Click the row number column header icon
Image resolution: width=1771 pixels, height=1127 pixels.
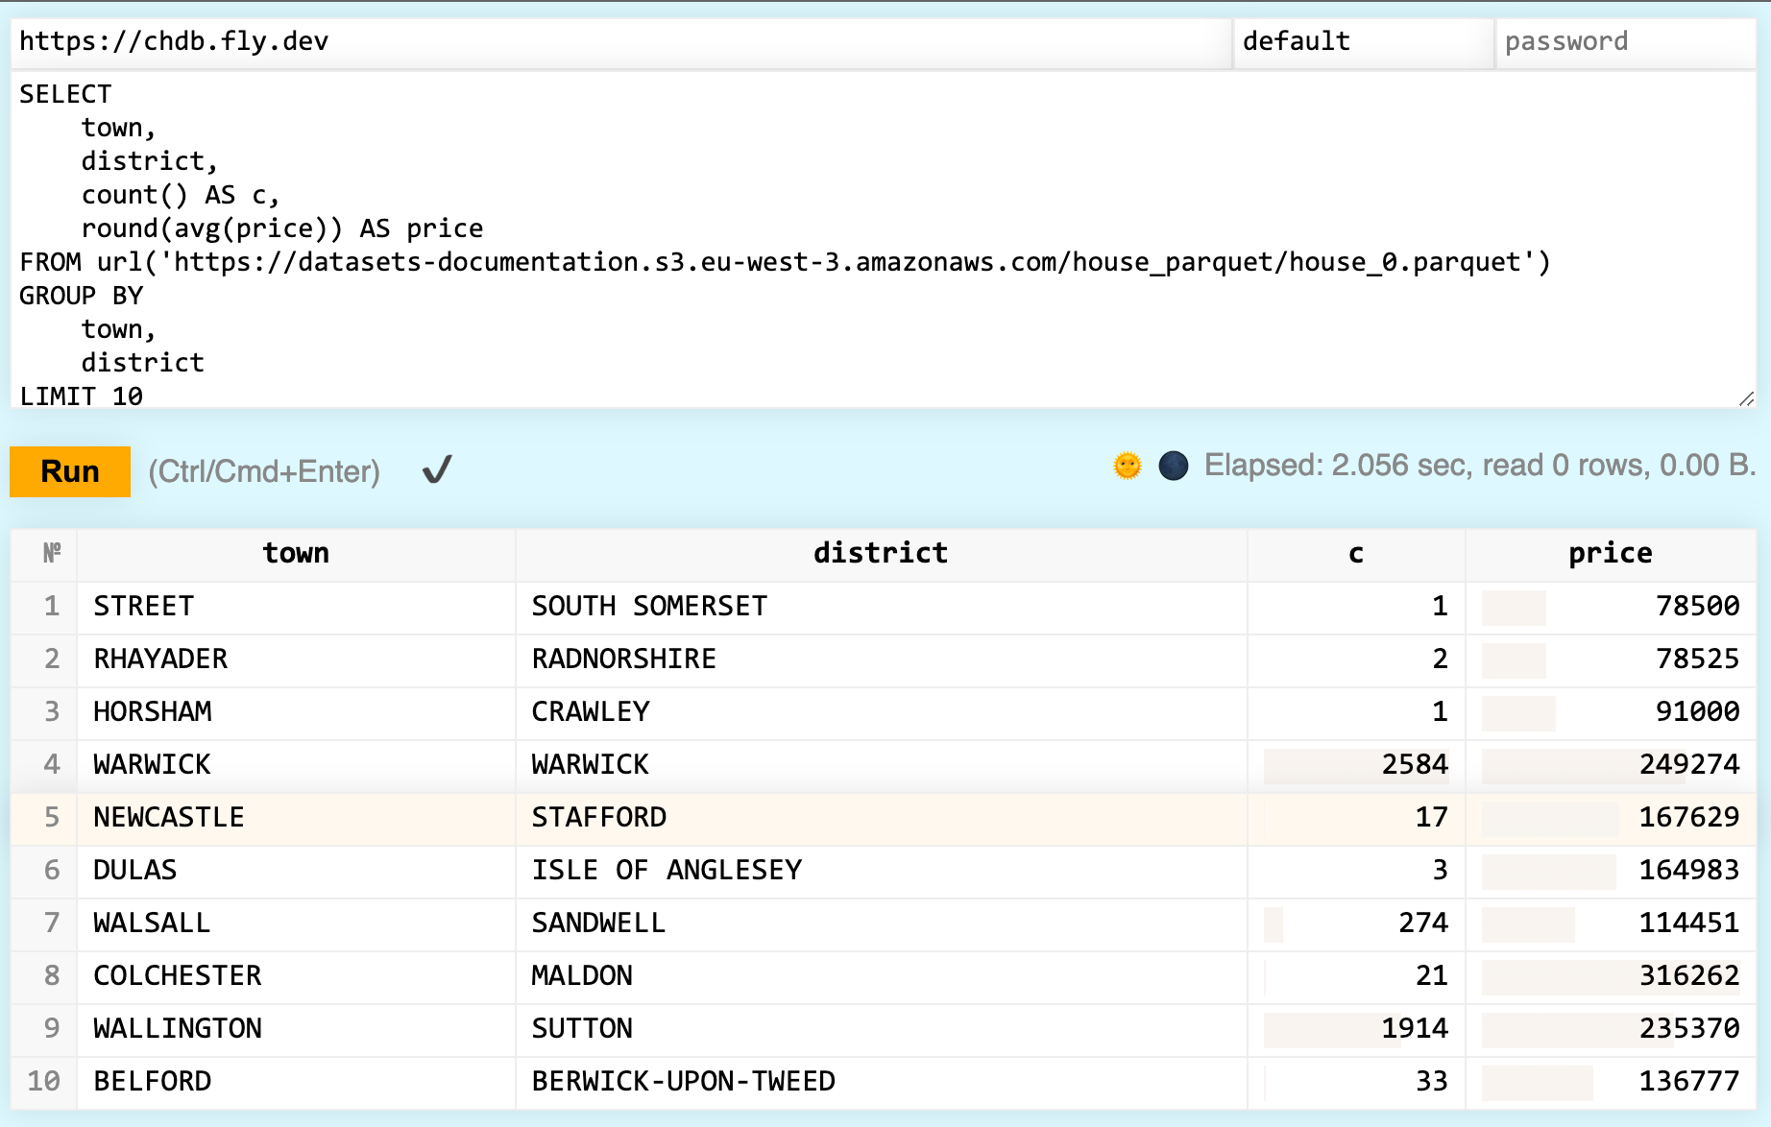pyautogui.click(x=52, y=553)
